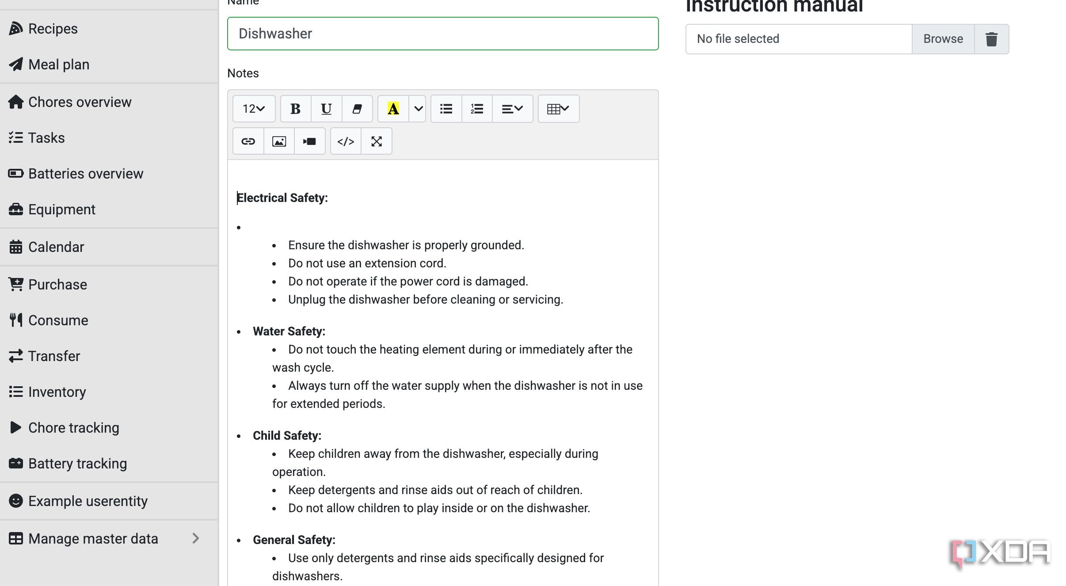Switch to code view in the editor

point(346,141)
